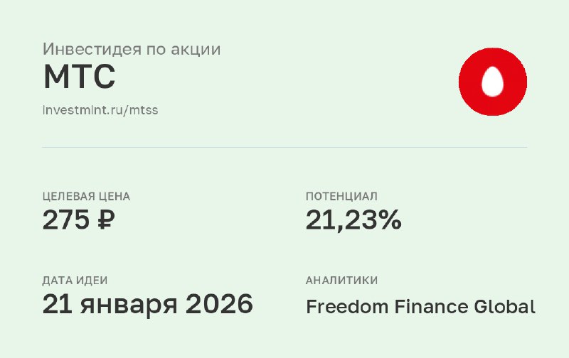
Task: Click the ЦЕЛЕВАЯ ЦЕНА label
Action: [x=86, y=196]
